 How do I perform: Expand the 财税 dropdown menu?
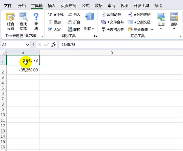pyautogui.click(x=89, y=29)
